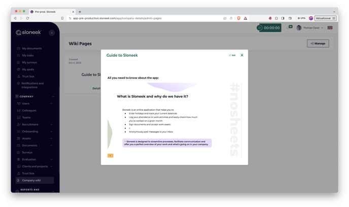Click the notifications bell icon in header
349x207 pixels.
(x=288, y=28)
